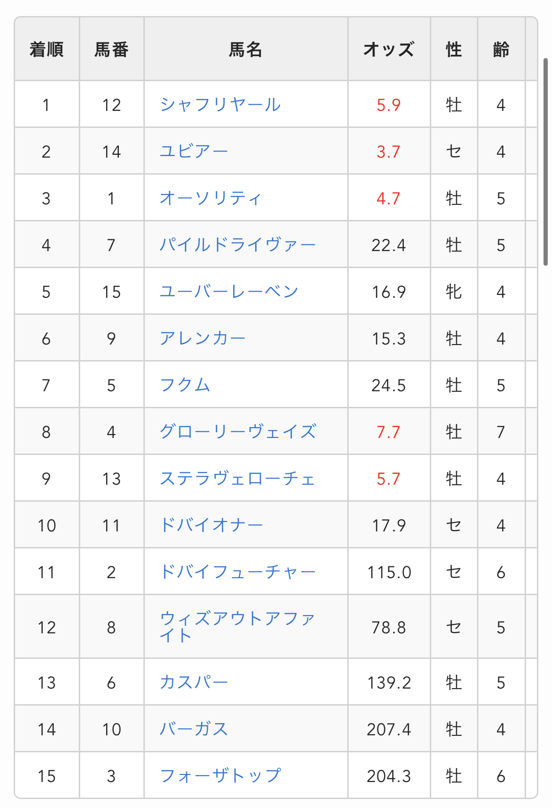Click the 着順 column header
Screen dimensions: 552x808
[x=47, y=49]
